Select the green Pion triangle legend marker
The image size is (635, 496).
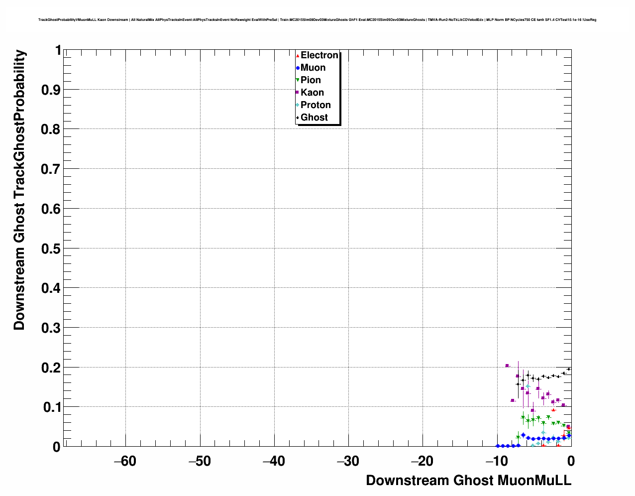pos(298,80)
